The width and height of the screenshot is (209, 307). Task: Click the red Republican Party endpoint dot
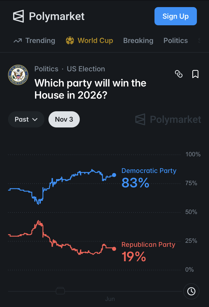pos(114,249)
